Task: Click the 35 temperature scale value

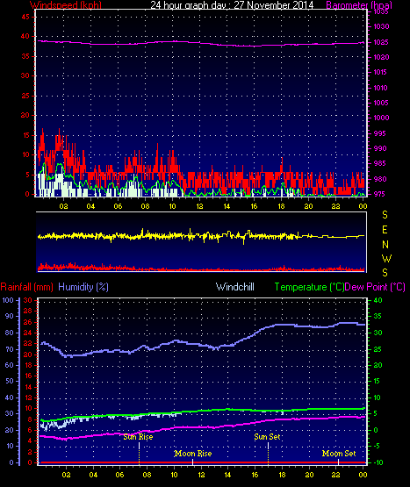Action: point(378,316)
